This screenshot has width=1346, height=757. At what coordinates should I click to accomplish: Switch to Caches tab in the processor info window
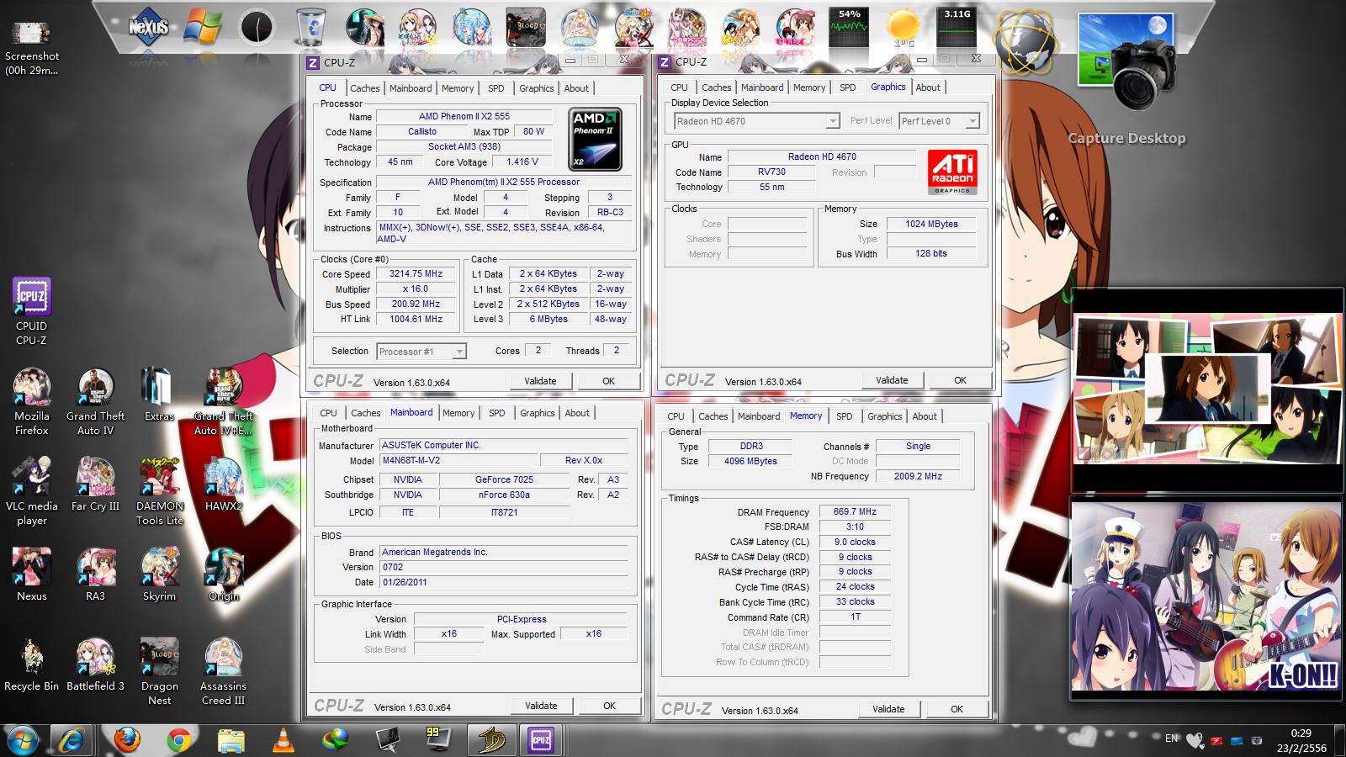(x=364, y=88)
